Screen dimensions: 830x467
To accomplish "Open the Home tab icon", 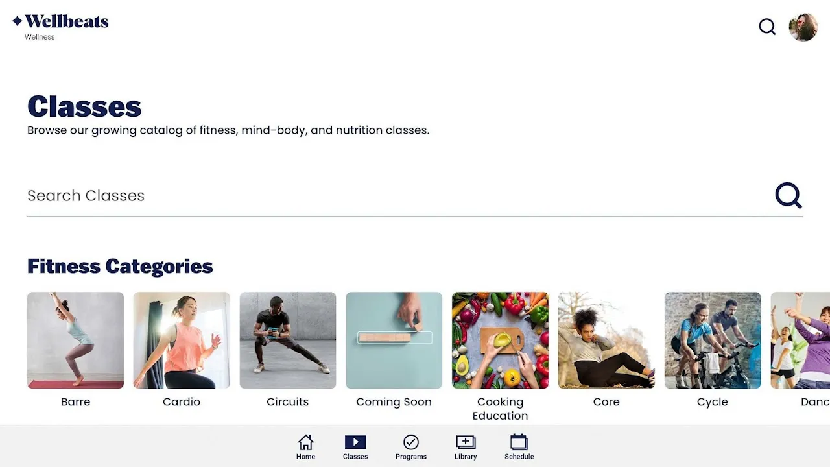I will point(305,442).
